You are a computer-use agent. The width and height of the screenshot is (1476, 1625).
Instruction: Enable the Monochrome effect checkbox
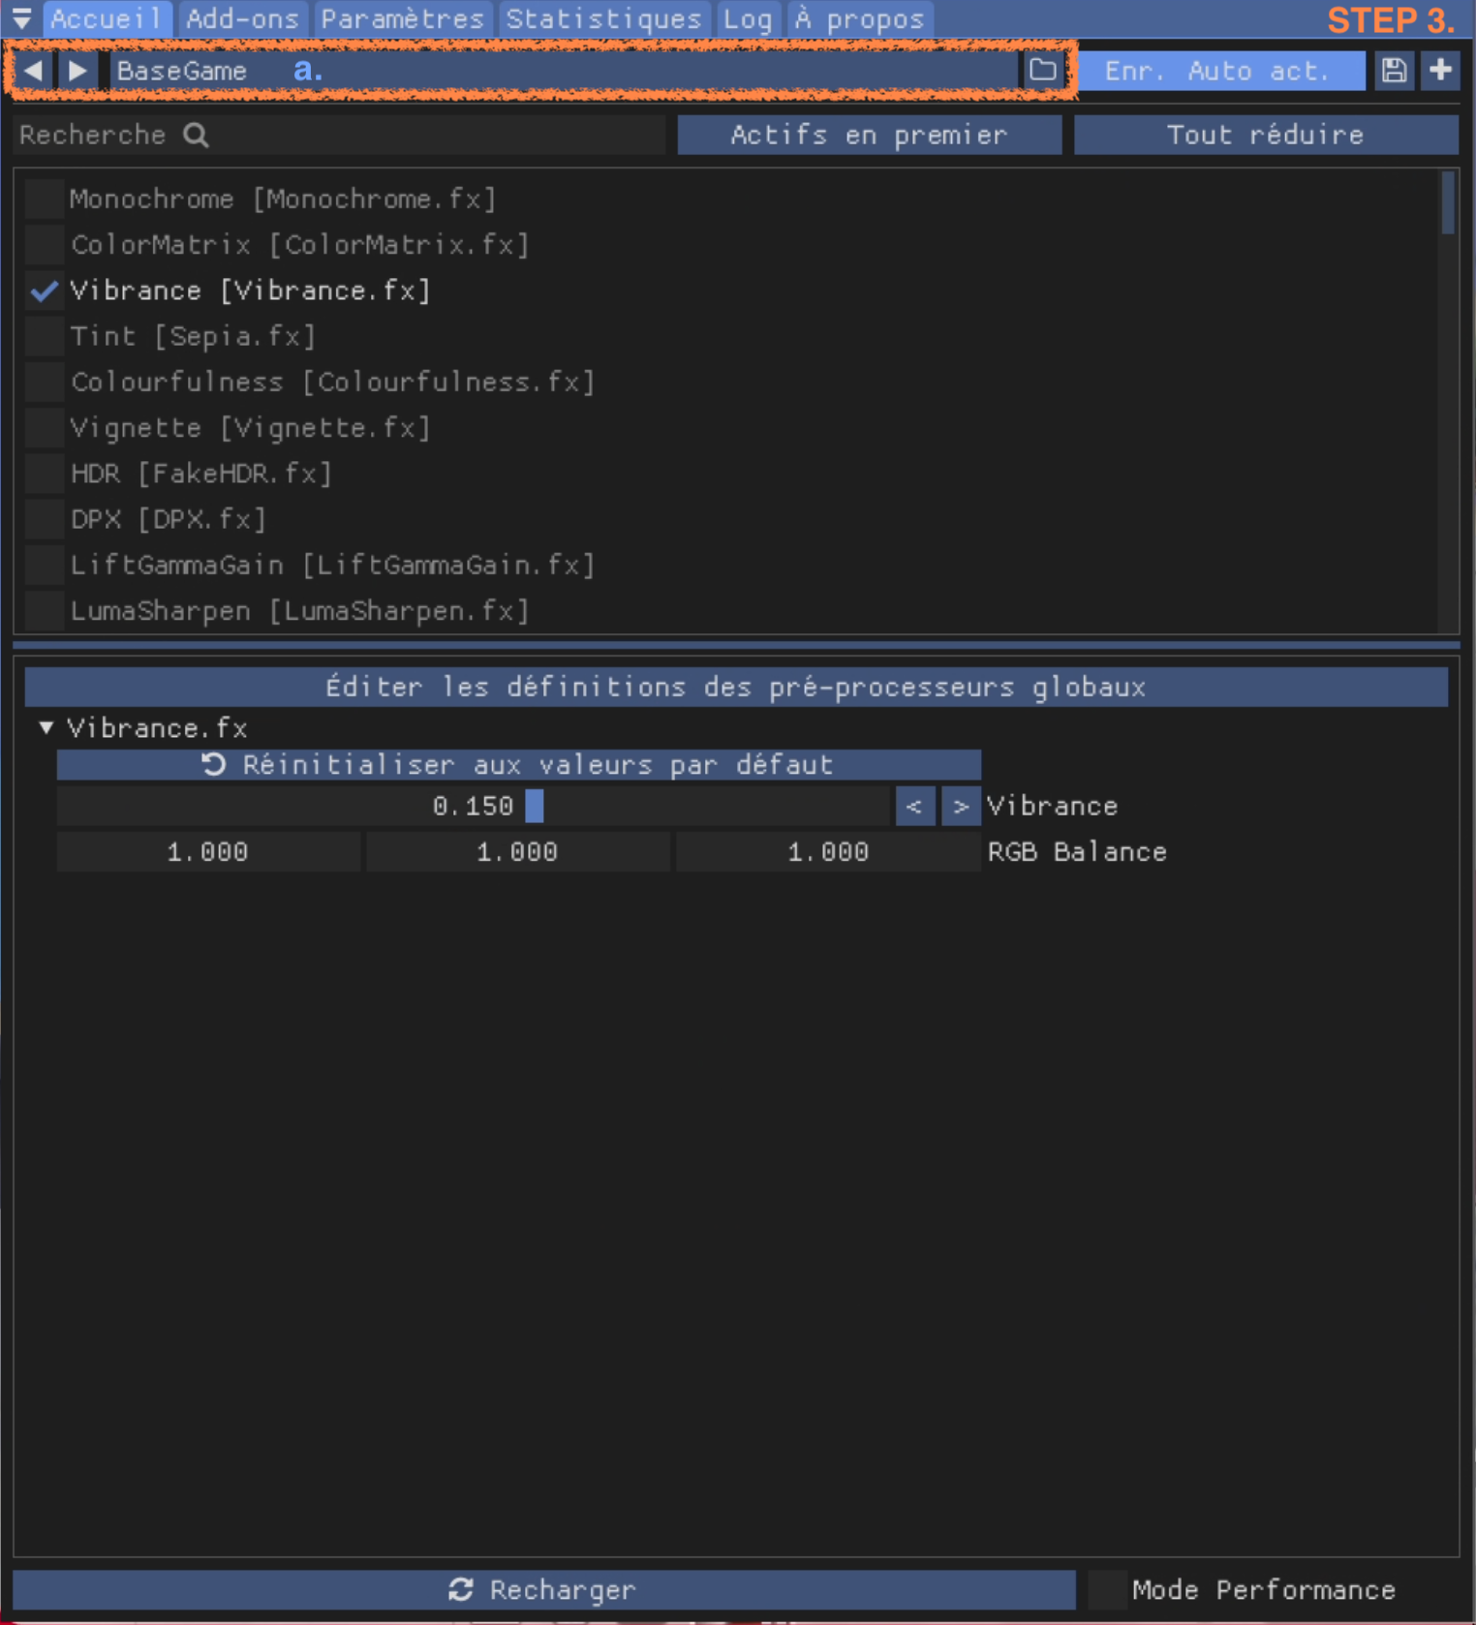click(45, 199)
